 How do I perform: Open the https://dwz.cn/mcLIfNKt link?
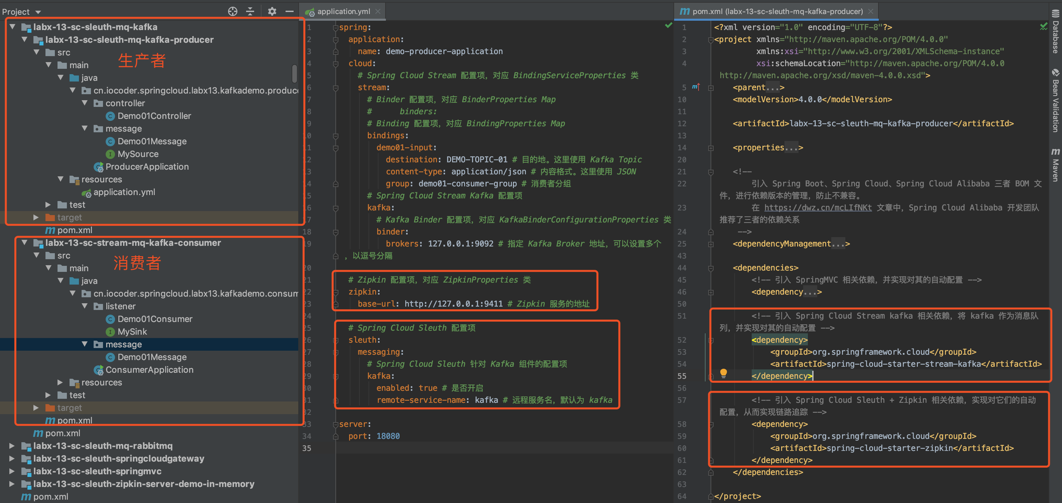pos(818,208)
